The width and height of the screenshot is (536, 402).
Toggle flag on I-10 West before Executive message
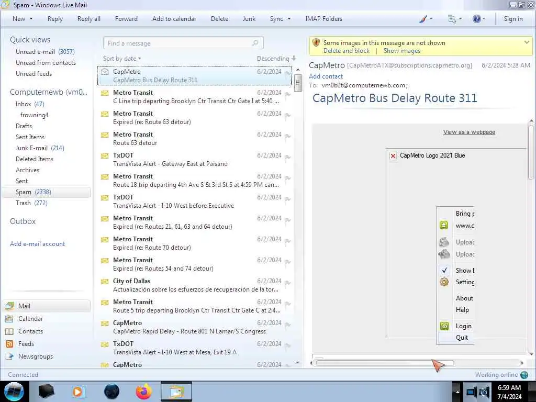tap(288, 199)
